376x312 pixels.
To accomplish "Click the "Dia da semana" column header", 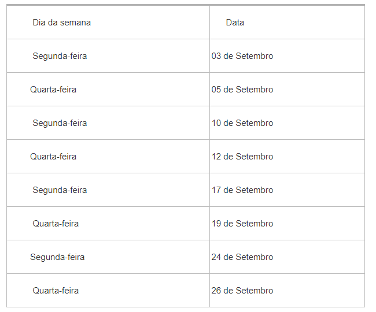I will (61, 23).
